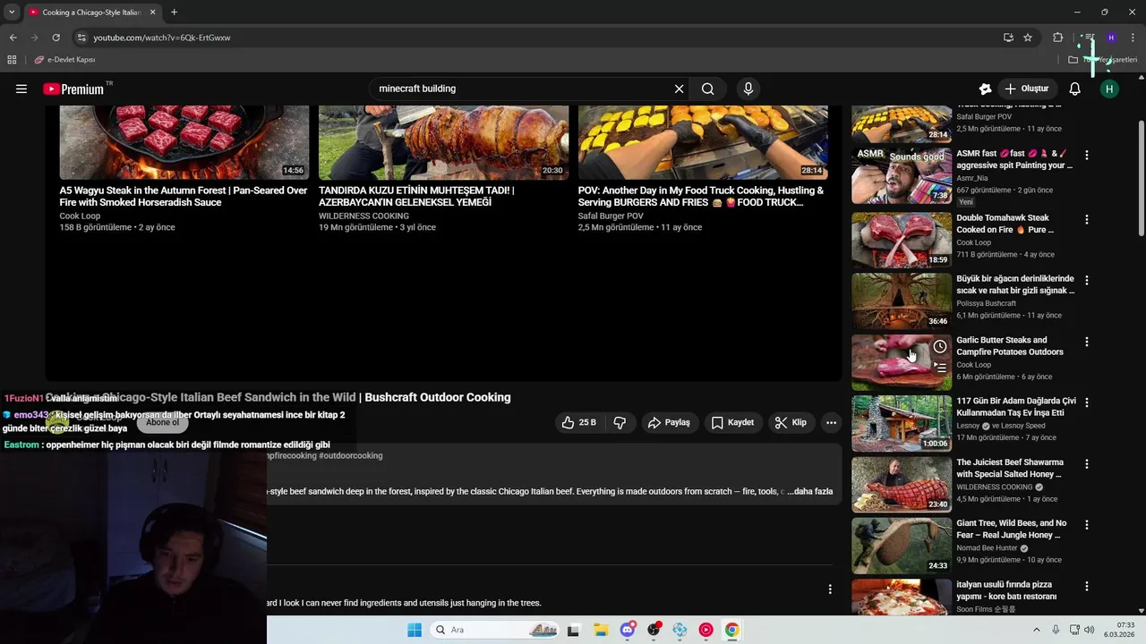Image resolution: width=1146 pixels, height=644 pixels.
Task: Open YouTube account avatar H menu
Action: 1109,89
